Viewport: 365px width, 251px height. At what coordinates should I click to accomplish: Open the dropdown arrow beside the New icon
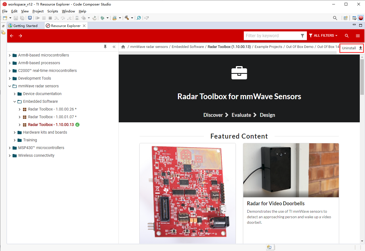(x=10, y=18)
